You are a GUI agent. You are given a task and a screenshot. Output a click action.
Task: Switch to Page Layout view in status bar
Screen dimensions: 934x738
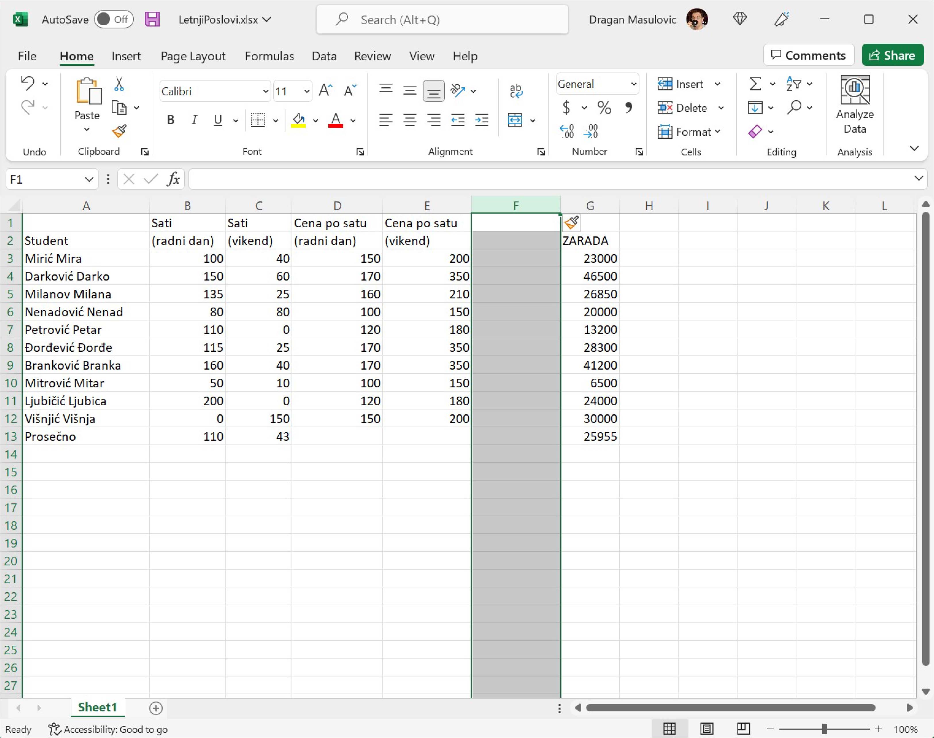click(707, 729)
